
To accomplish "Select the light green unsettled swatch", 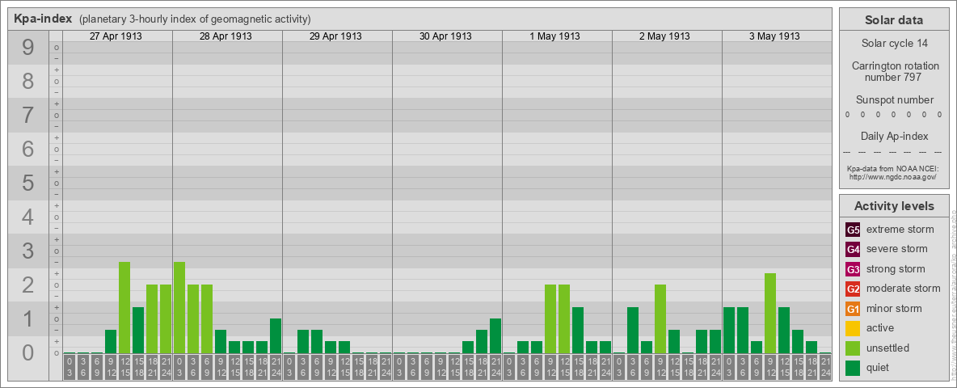I will click(x=853, y=348).
